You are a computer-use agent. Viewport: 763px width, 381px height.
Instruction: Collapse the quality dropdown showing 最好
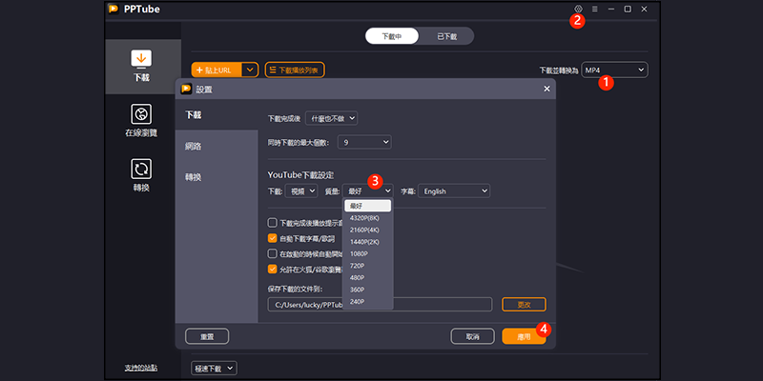(x=367, y=191)
